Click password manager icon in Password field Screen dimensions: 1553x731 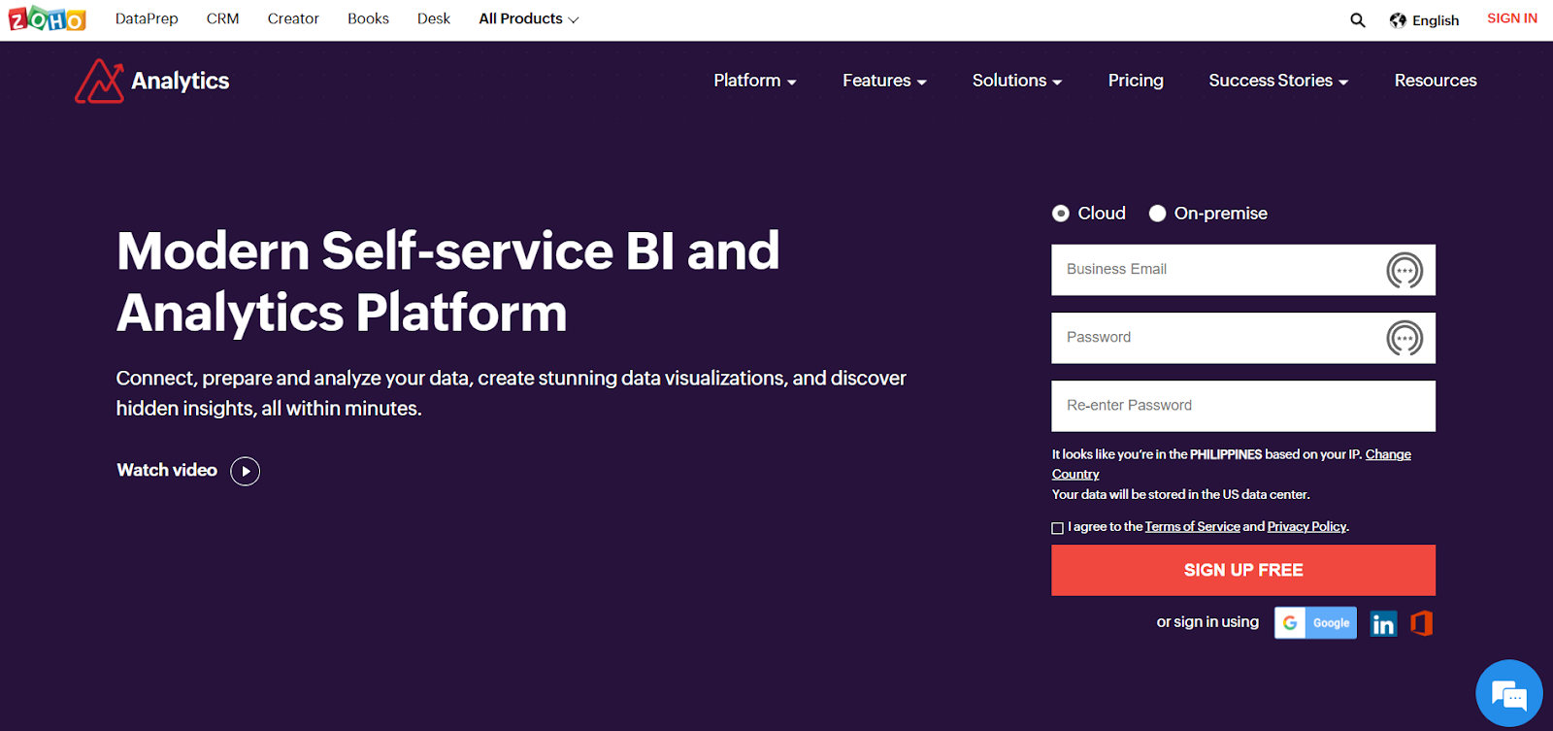pos(1404,338)
